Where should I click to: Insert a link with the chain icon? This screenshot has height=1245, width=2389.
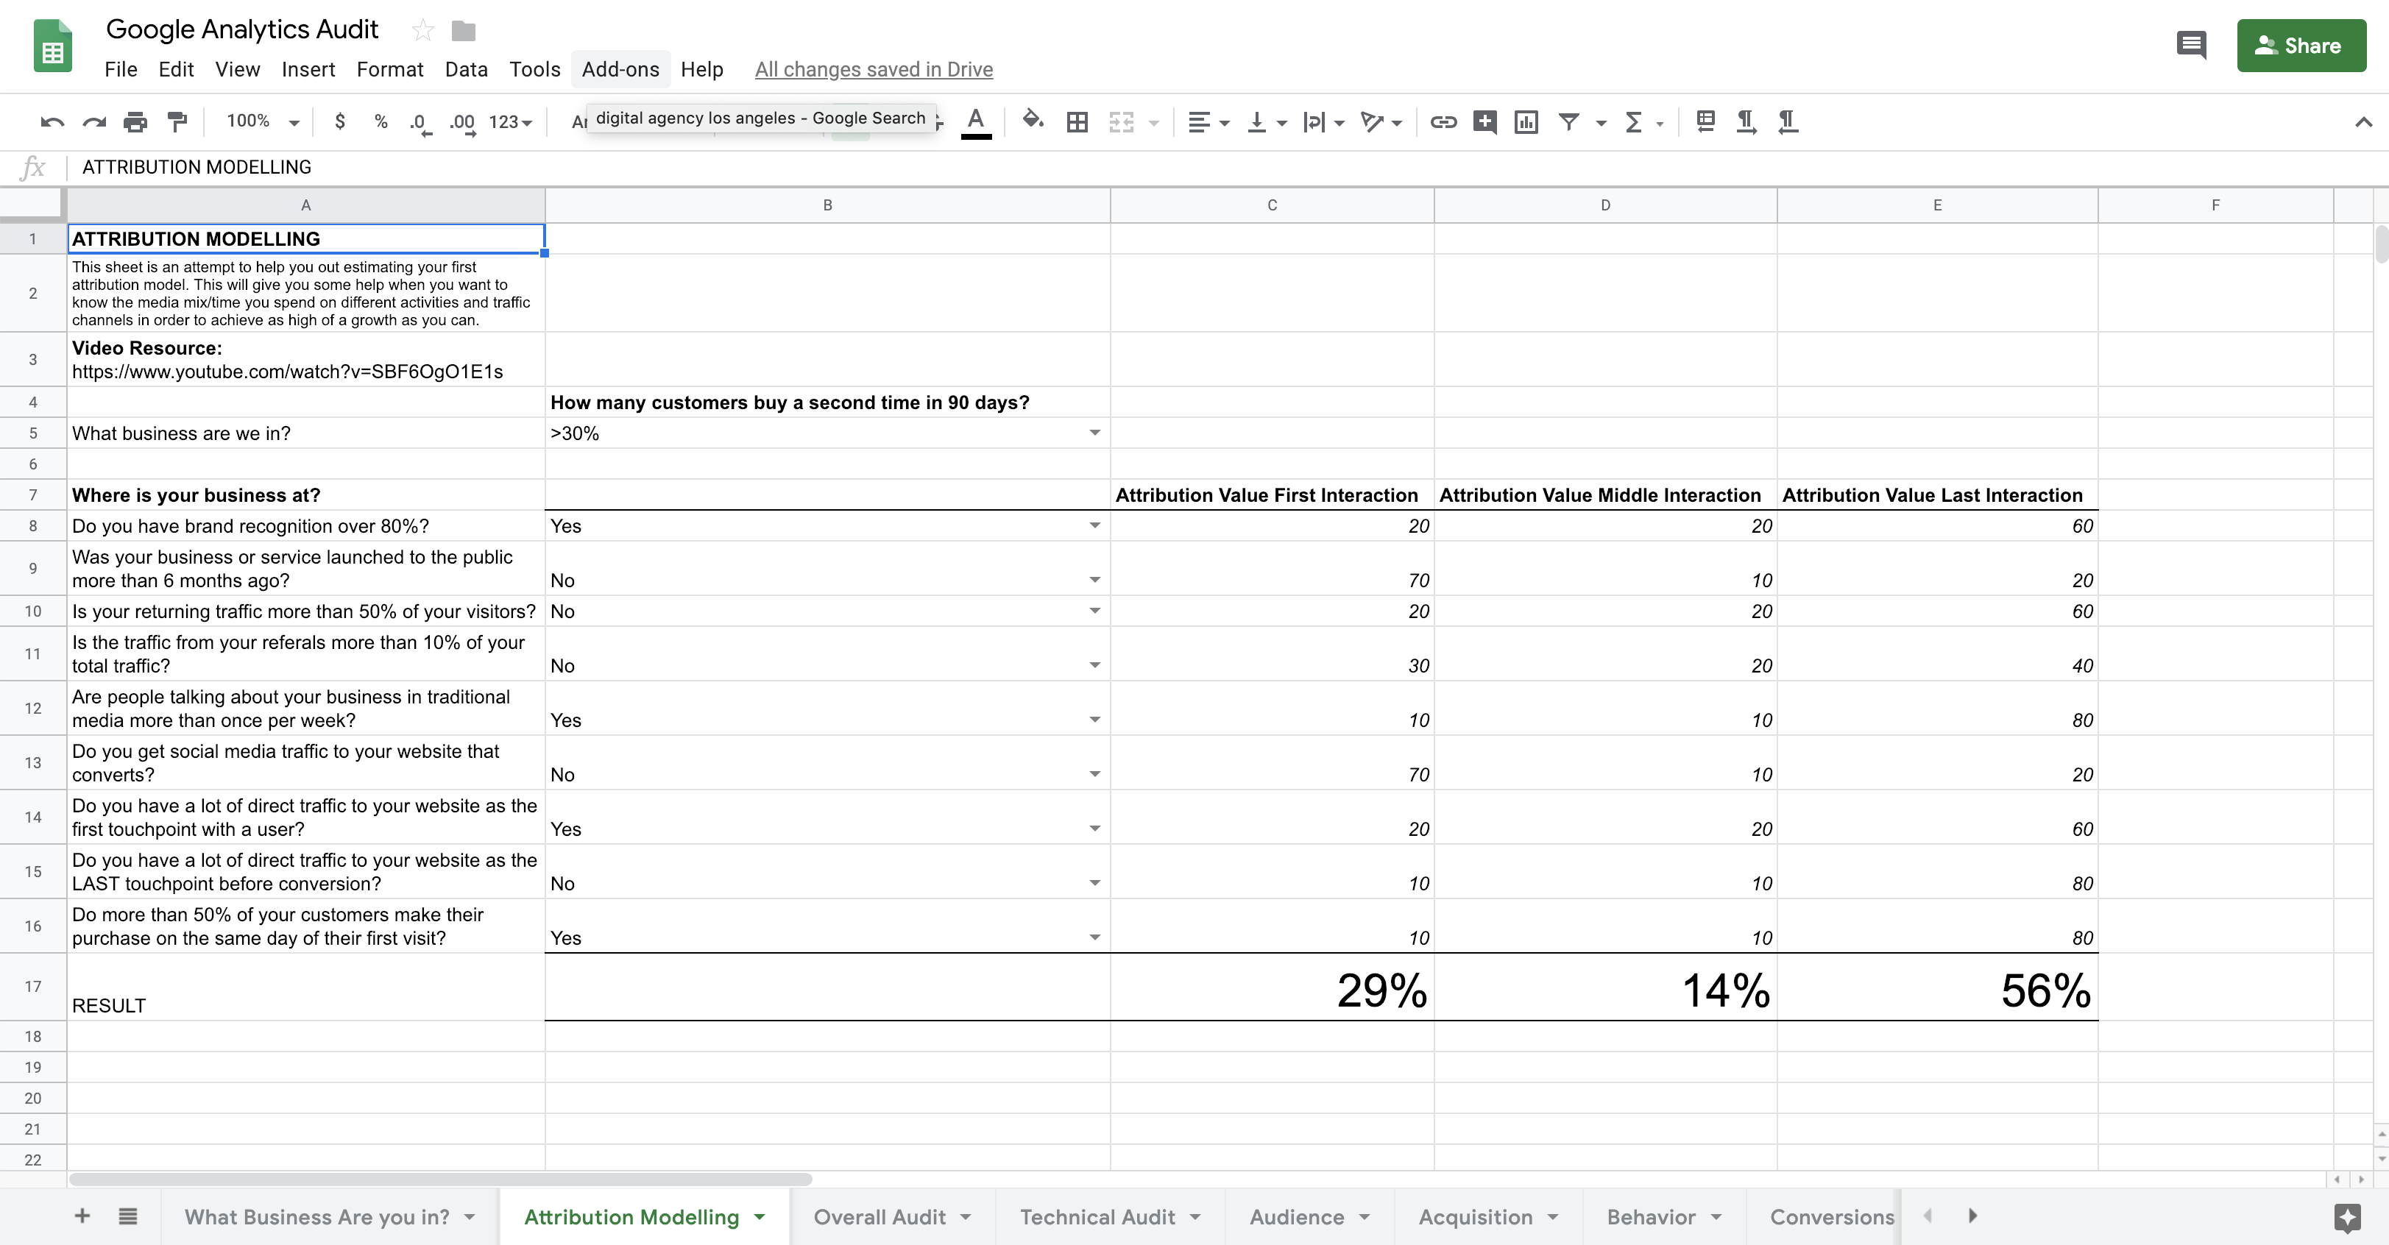tap(1443, 121)
